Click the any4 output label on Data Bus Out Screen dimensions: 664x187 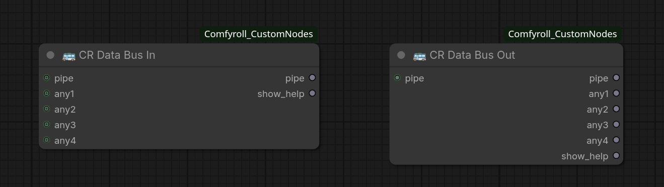pos(598,141)
